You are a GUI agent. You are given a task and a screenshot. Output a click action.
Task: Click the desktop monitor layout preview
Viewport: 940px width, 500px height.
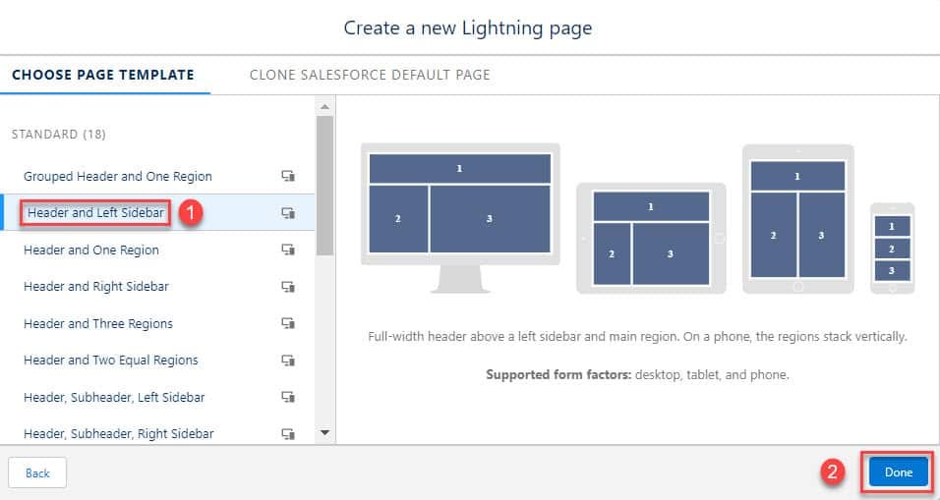point(460,218)
